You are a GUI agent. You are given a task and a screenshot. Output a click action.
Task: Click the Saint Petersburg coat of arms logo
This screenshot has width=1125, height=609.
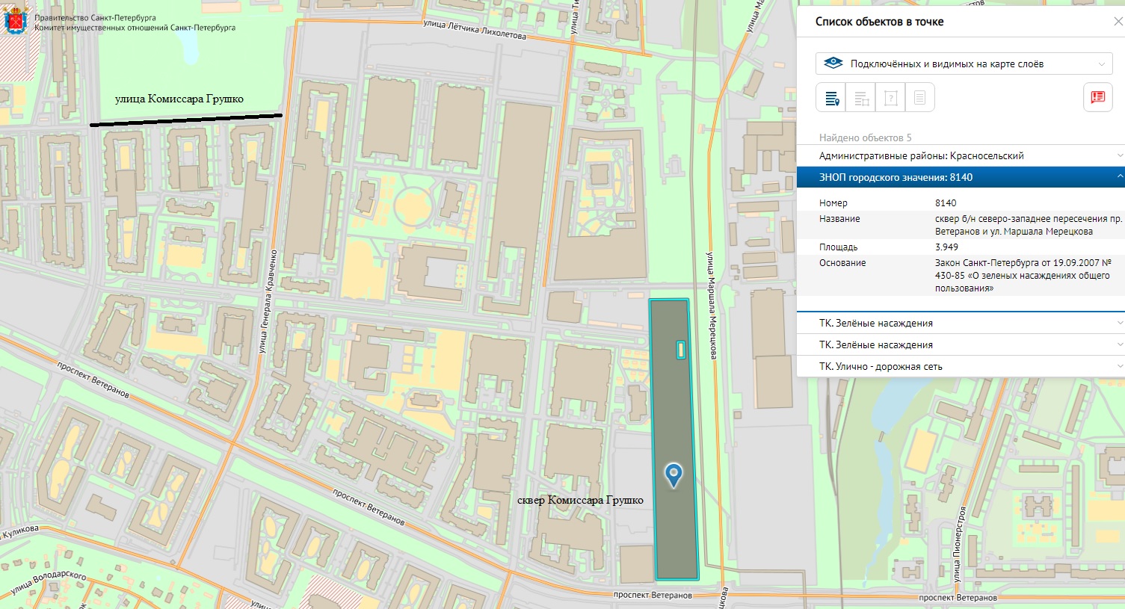[x=14, y=22]
